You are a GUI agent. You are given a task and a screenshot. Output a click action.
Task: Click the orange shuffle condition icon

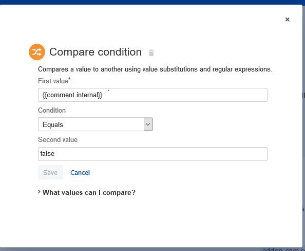point(37,52)
